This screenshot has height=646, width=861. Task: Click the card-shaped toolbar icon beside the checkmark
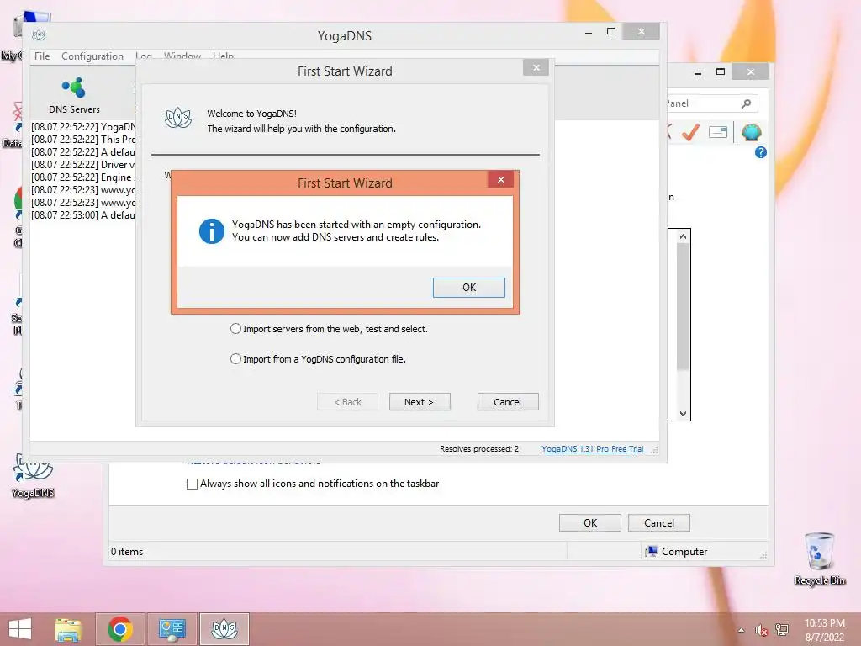tap(718, 132)
